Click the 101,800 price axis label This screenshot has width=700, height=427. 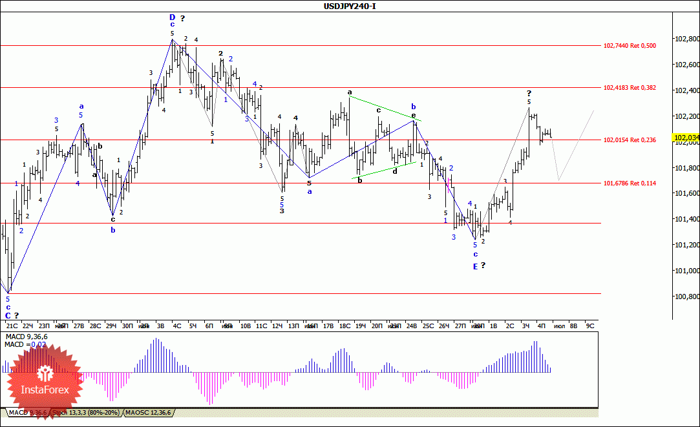point(686,168)
